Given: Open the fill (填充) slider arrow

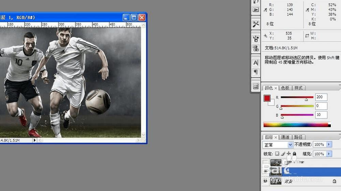Looking at the screenshot, I should pyautogui.click(x=329, y=154).
